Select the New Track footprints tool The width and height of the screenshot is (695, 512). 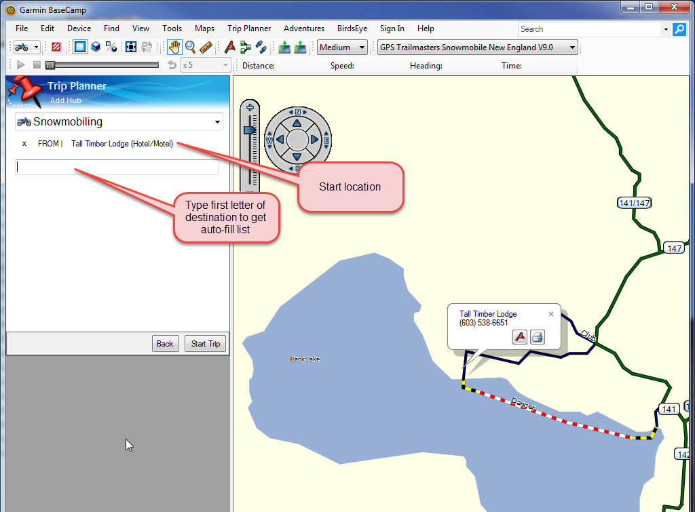click(x=261, y=47)
